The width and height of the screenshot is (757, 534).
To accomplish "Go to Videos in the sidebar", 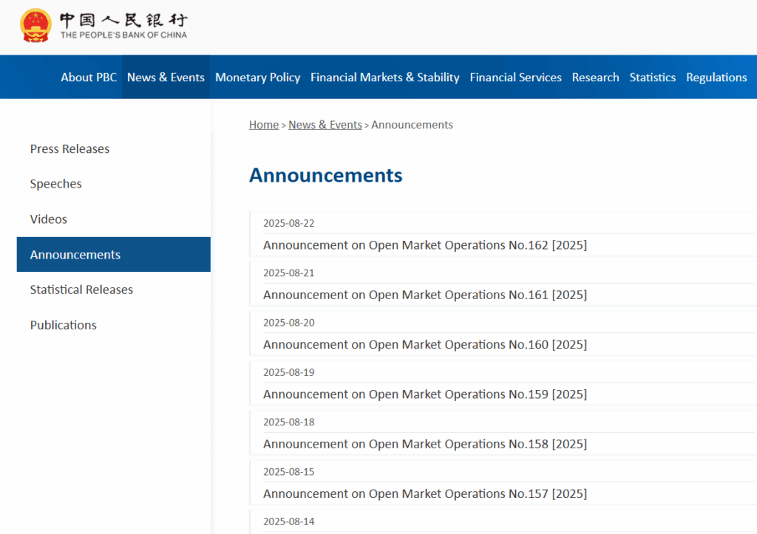I will click(x=49, y=219).
